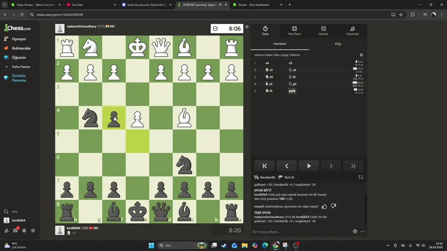Select bishop move c4 in move list
447x251 pixels.
[269, 84]
